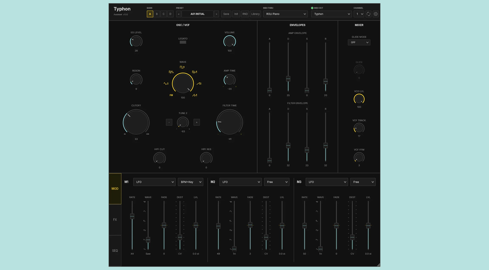This screenshot has width=489, height=270.
Task: Open the preset Library
Action: (x=255, y=14)
